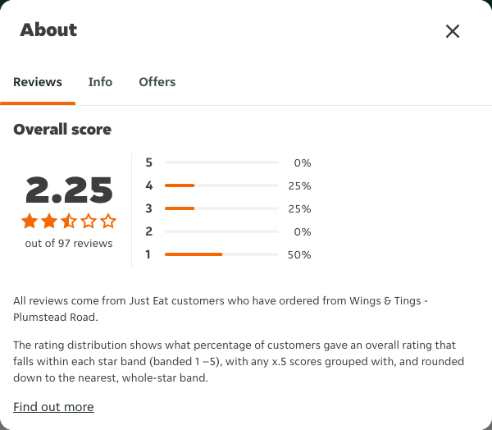
Task: Switch to the Info tab
Action: (100, 82)
